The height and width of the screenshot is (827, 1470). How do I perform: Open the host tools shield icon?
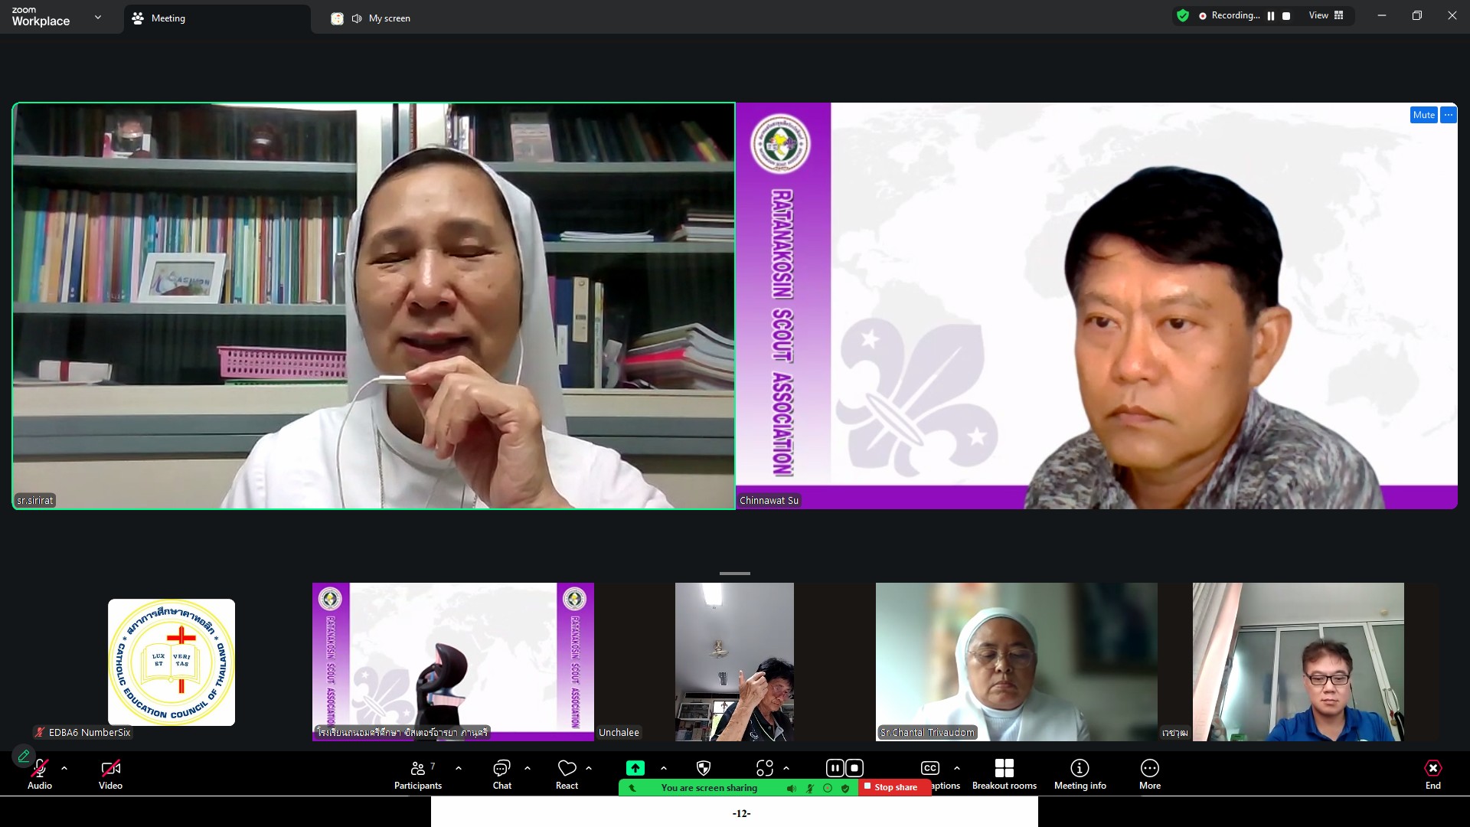[x=704, y=768]
